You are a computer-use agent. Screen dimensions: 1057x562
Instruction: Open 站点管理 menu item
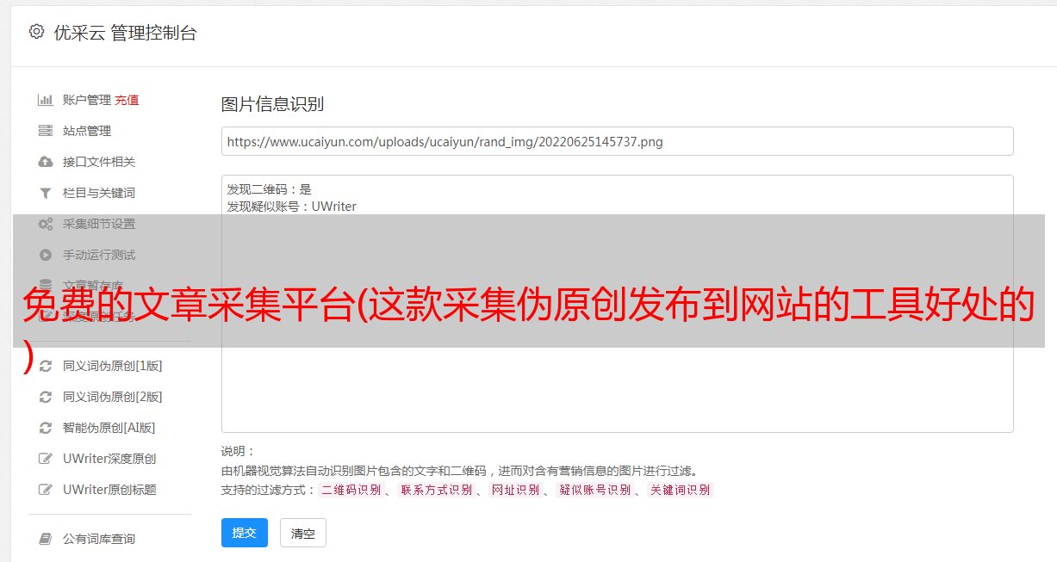point(87,131)
